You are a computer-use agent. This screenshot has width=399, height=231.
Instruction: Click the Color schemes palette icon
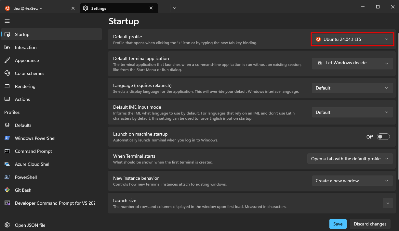coord(7,73)
